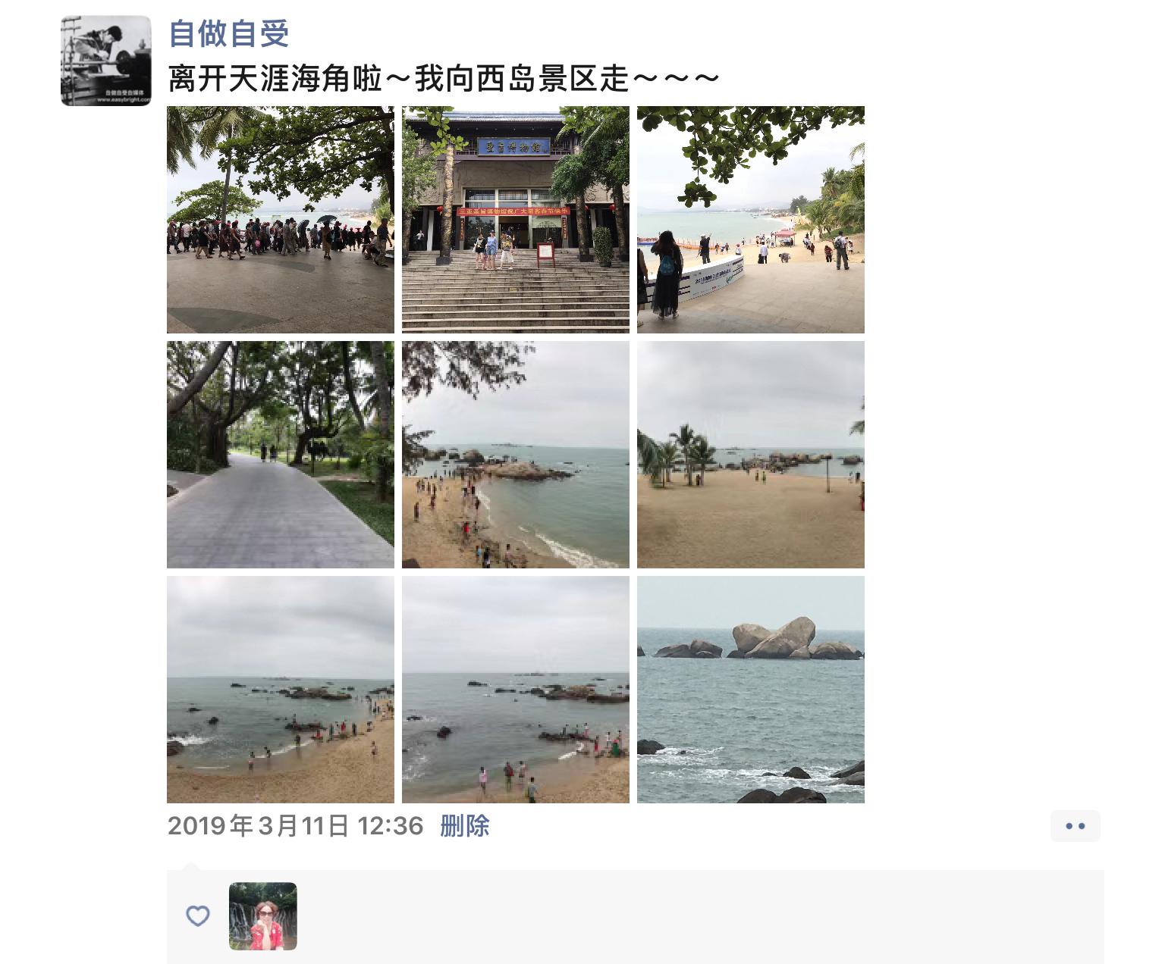The height and width of the screenshot is (967, 1165).
Task: Click the post timestamp 2019年3月11日 12:36
Action: 295,825
